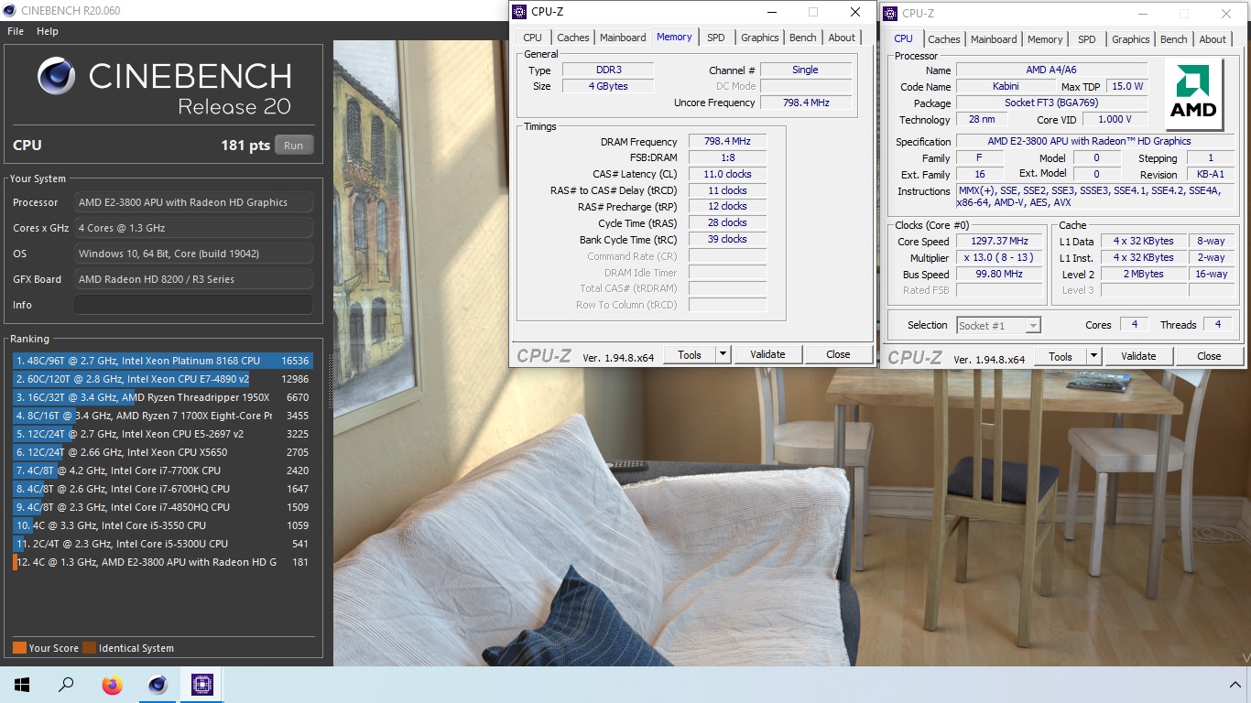Select the Xeon E7-4890 v2 ranking row
Viewport: 1251px width, 703px height.
(x=162, y=379)
